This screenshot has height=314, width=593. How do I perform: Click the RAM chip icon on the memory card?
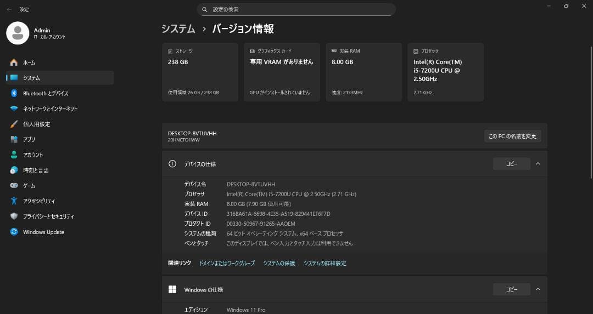[334, 51]
